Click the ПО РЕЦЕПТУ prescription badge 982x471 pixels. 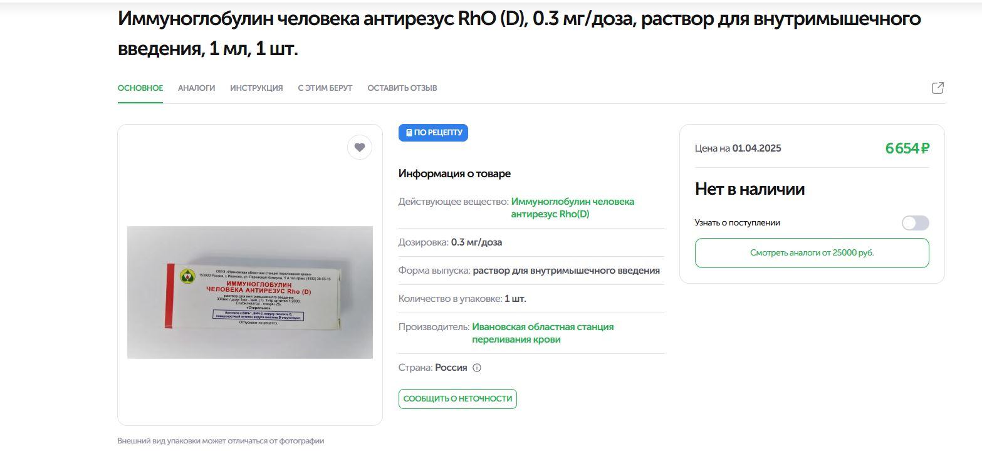click(x=433, y=133)
